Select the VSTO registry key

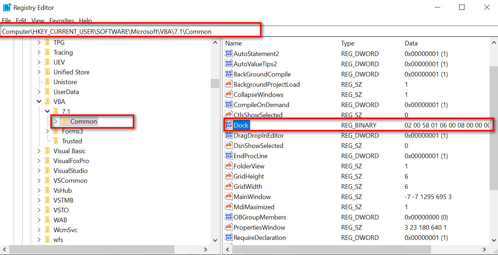(x=61, y=210)
